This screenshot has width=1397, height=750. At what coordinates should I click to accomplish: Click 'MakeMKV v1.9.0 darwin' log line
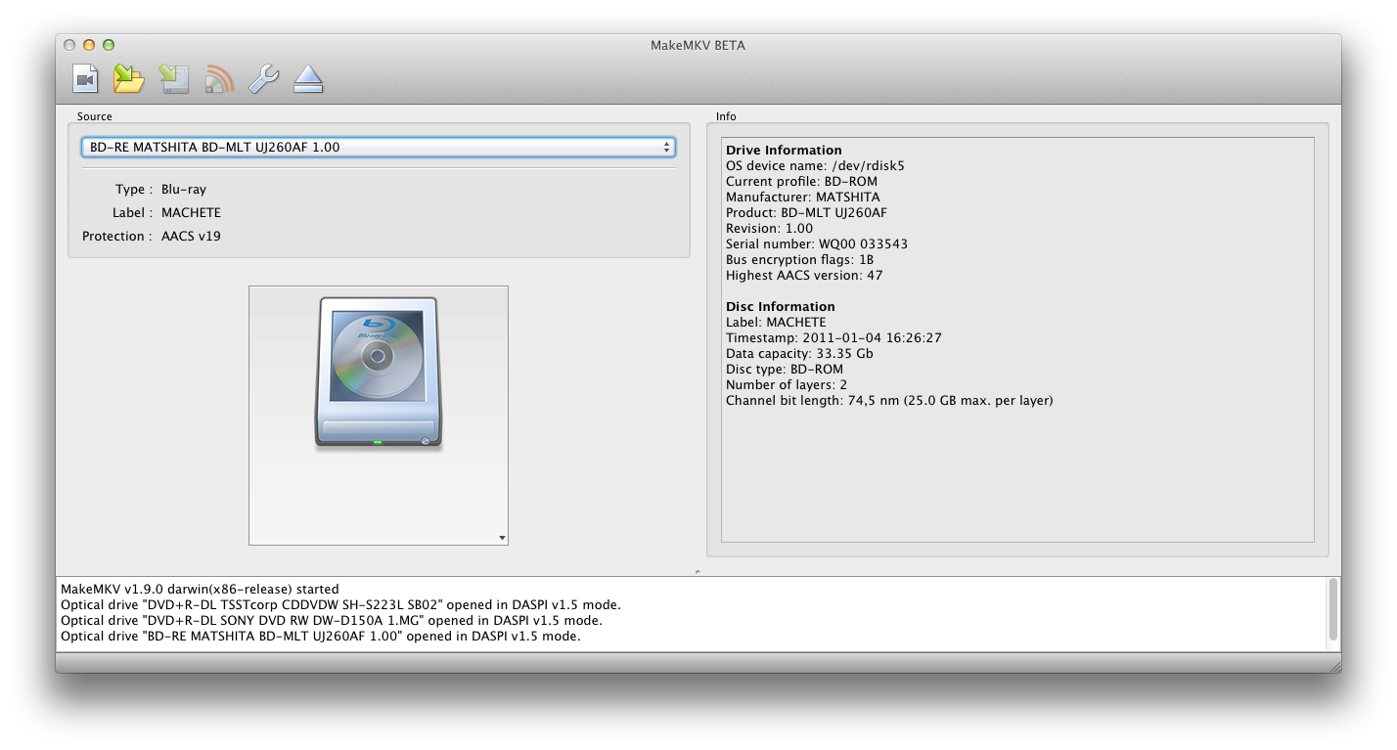[200, 590]
